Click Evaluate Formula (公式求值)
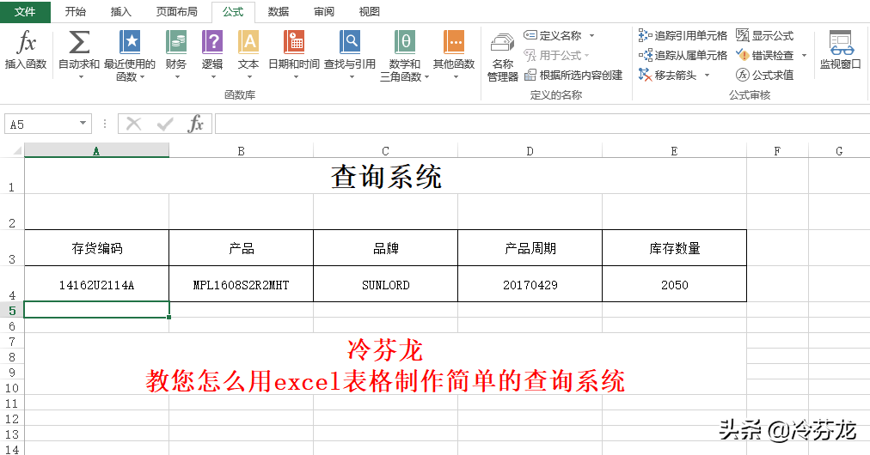Viewport: 870px width, 455px height. [x=764, y=75]
